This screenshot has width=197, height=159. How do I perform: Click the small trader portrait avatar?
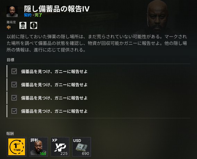coord(12,11)
